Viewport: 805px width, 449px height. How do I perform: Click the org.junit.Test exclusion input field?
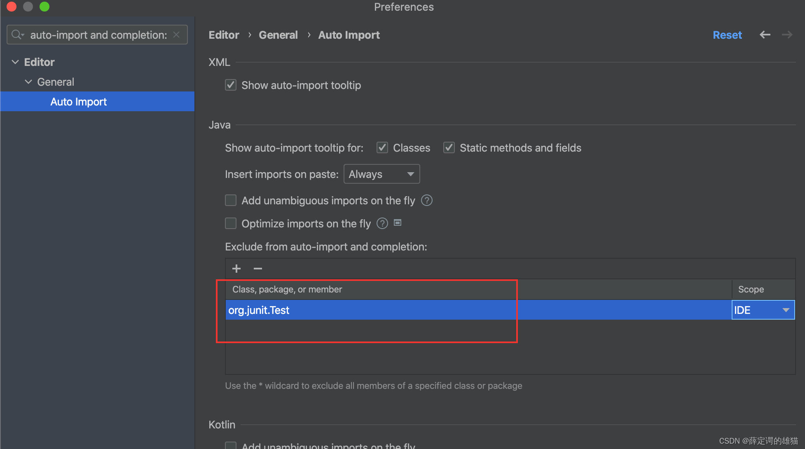tap(370, 309)
